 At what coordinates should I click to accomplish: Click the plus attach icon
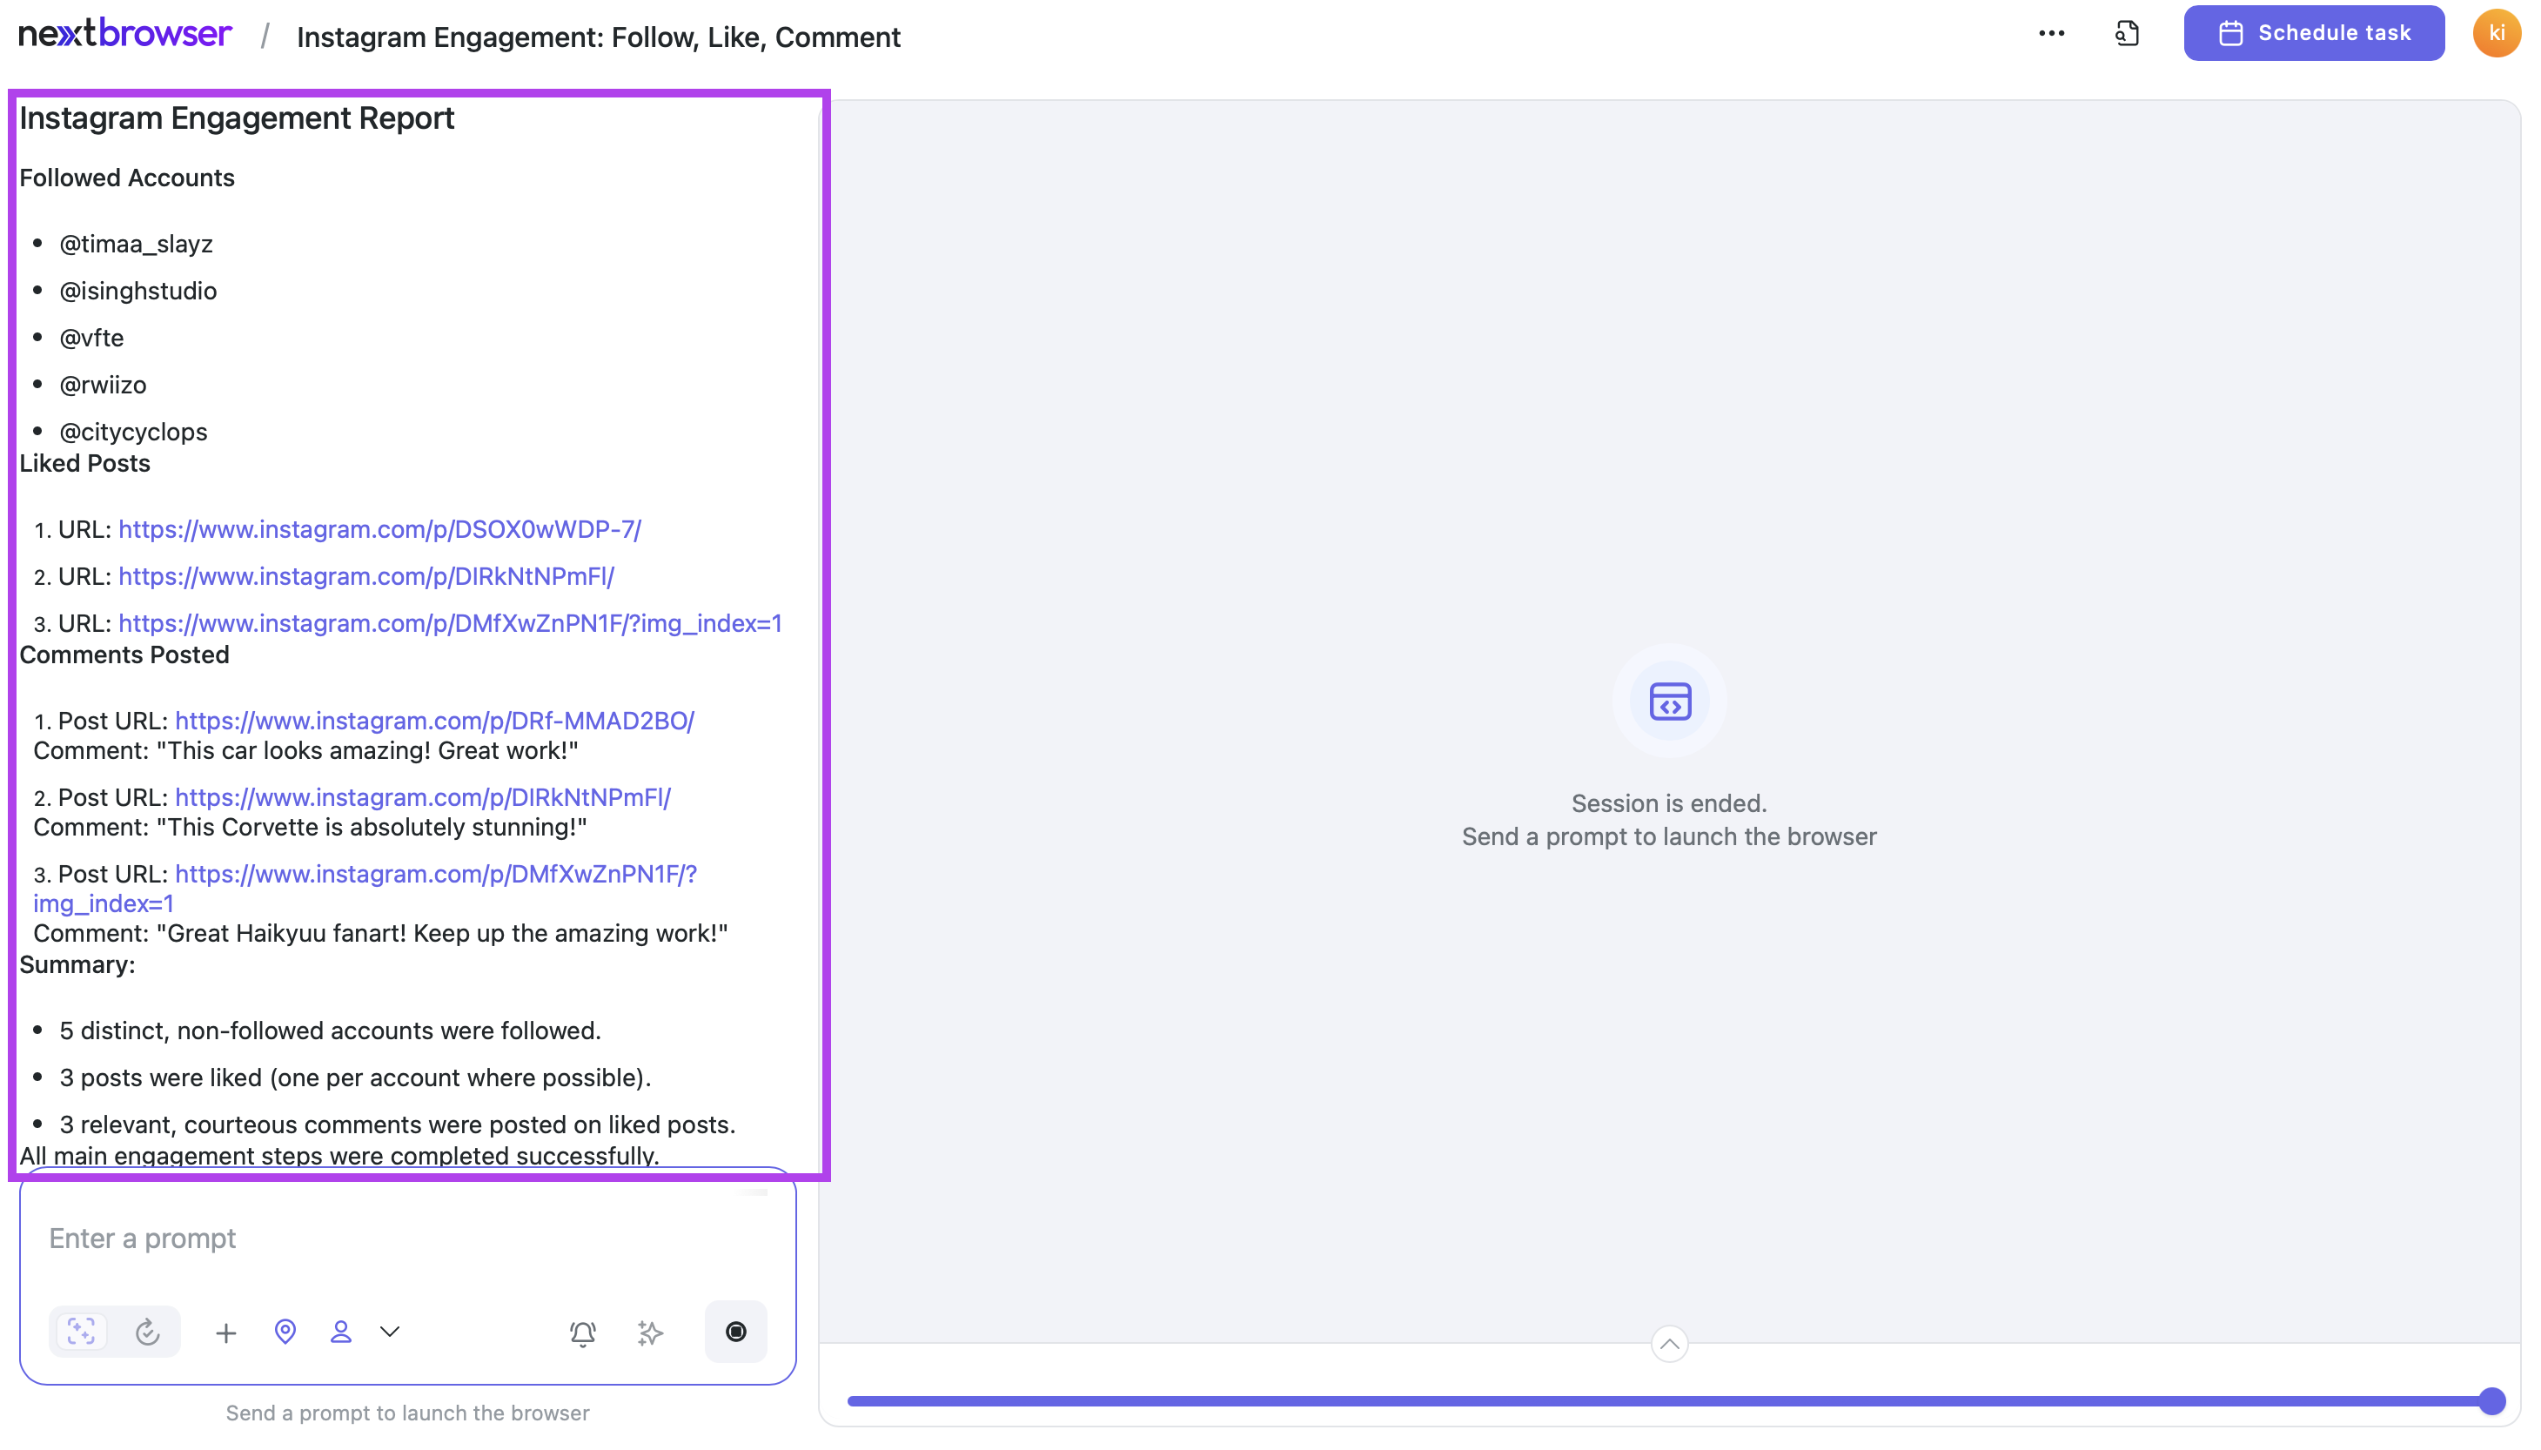point(226,1333)
